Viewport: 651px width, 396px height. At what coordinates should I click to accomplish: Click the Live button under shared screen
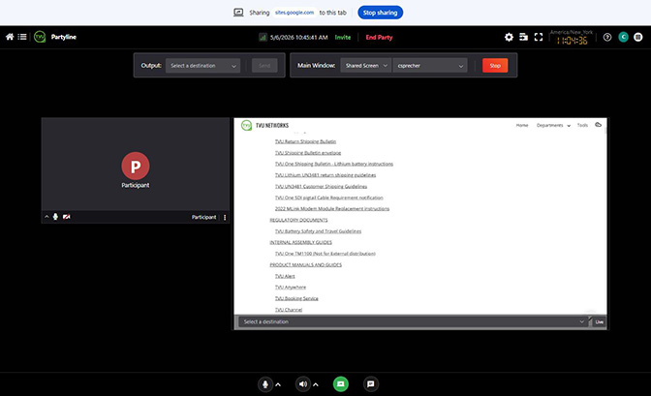point(599,321)
